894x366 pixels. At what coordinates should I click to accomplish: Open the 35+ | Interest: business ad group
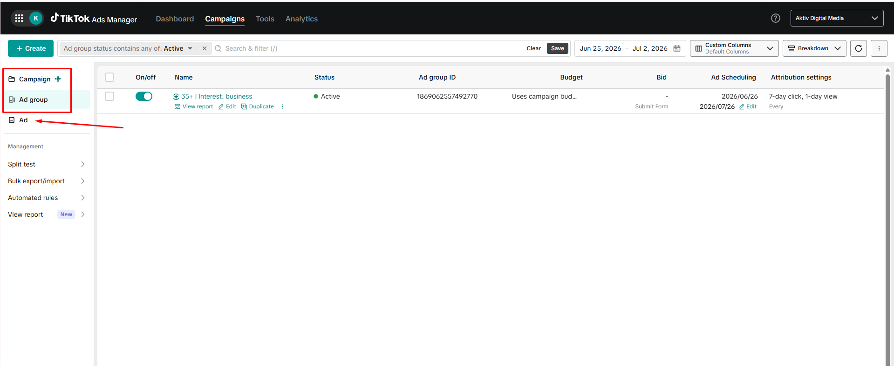click(x=217, y=96)
